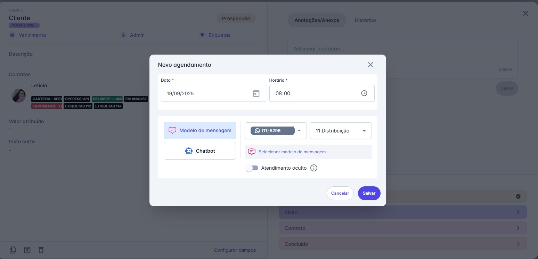Switch to the Anotações/Anexos tab

pos(317,20)
